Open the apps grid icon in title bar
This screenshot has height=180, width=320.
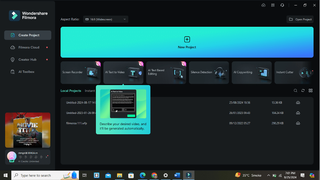[x=273, y=5]
